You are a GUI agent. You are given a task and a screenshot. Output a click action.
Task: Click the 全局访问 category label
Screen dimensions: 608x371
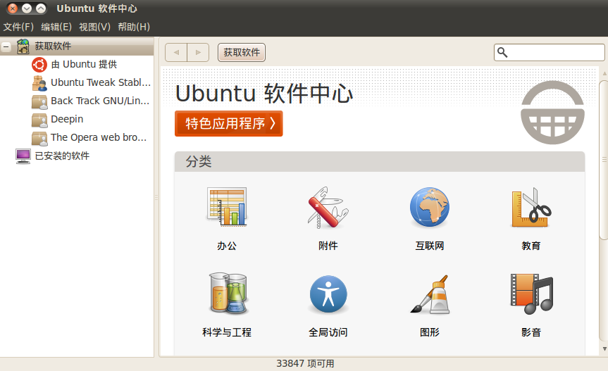[x=328, y=332]
